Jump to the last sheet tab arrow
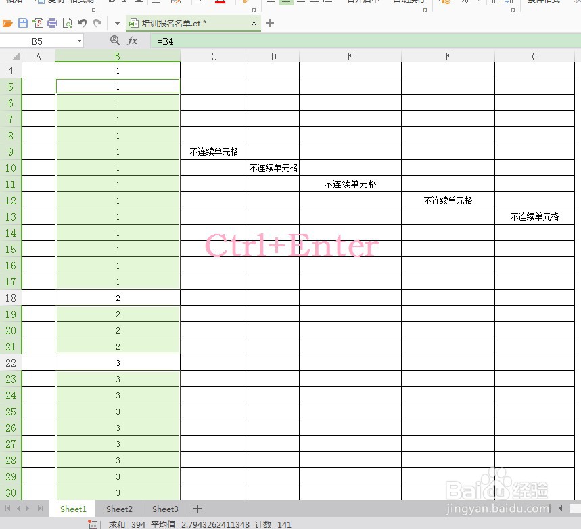The height and width of the screenshot is (529, 581). pyautogui.click(x=40, y=509)
